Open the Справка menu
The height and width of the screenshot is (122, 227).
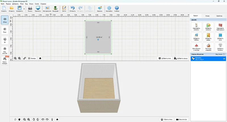tap(43, 4)
